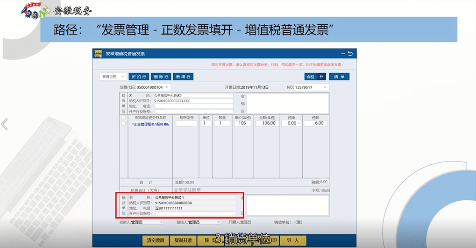This screenshot has height=248, width=476.
Task: Click the yellow 票 application icon
Action: [98, 54]
